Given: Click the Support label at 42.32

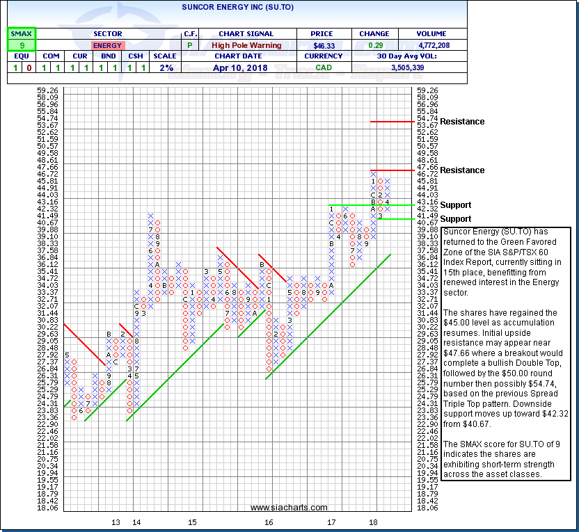Looking at the screenshot, I should [456, 205].
